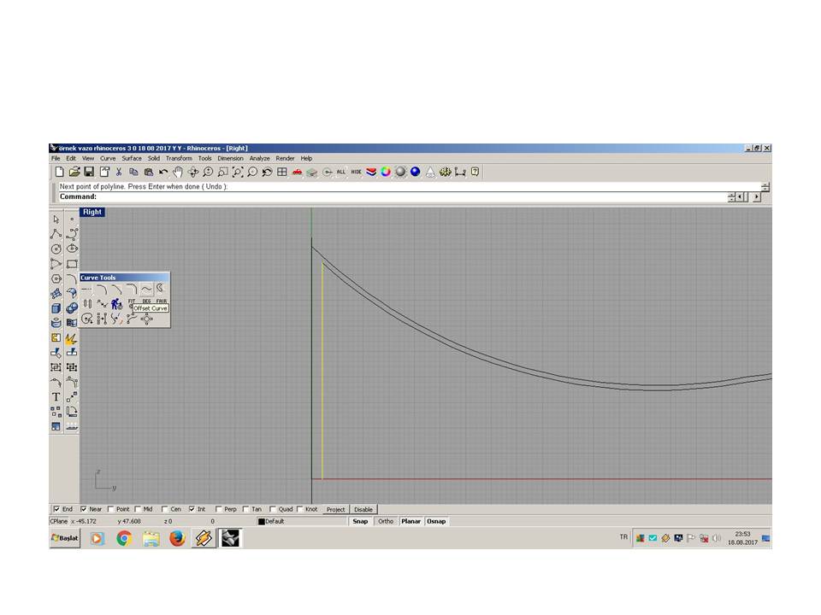Toggle Ortho in the status bar
The width and height of the screenshot is (821, 615).
(x=386, y=521)
